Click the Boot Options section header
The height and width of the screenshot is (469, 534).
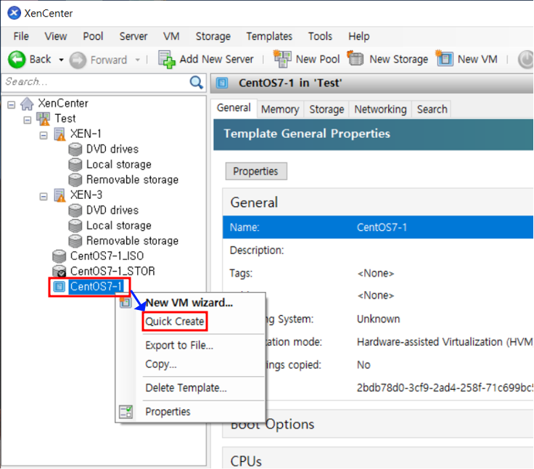click(x=378, y=424)
